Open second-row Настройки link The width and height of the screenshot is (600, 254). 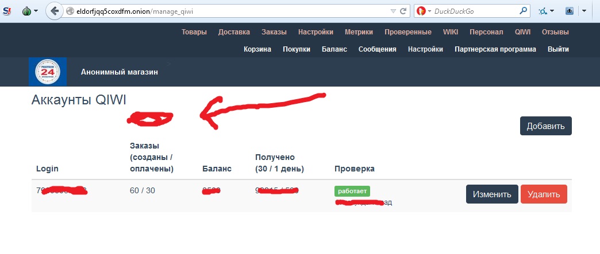tap(425, 49)
